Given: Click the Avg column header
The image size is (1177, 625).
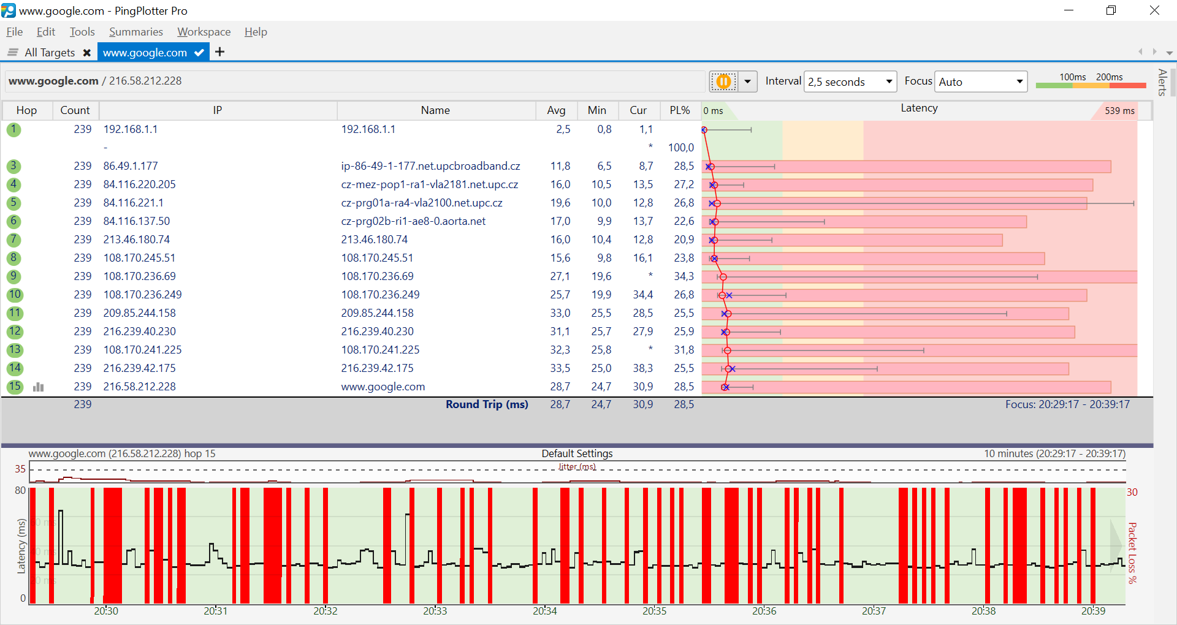Looking at the screenshot, I should [x=556, y=110].
